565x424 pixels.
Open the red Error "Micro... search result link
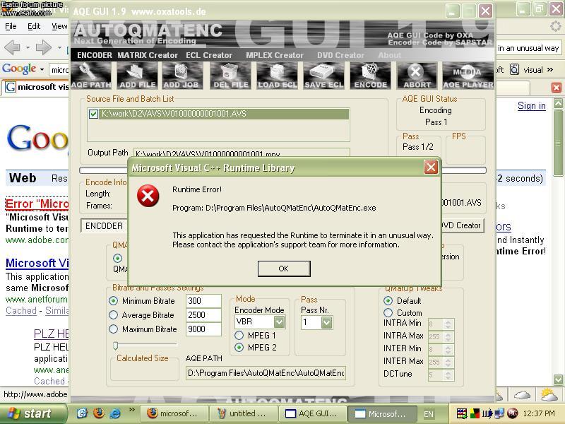pyautogui.click(x=37, y=204)
